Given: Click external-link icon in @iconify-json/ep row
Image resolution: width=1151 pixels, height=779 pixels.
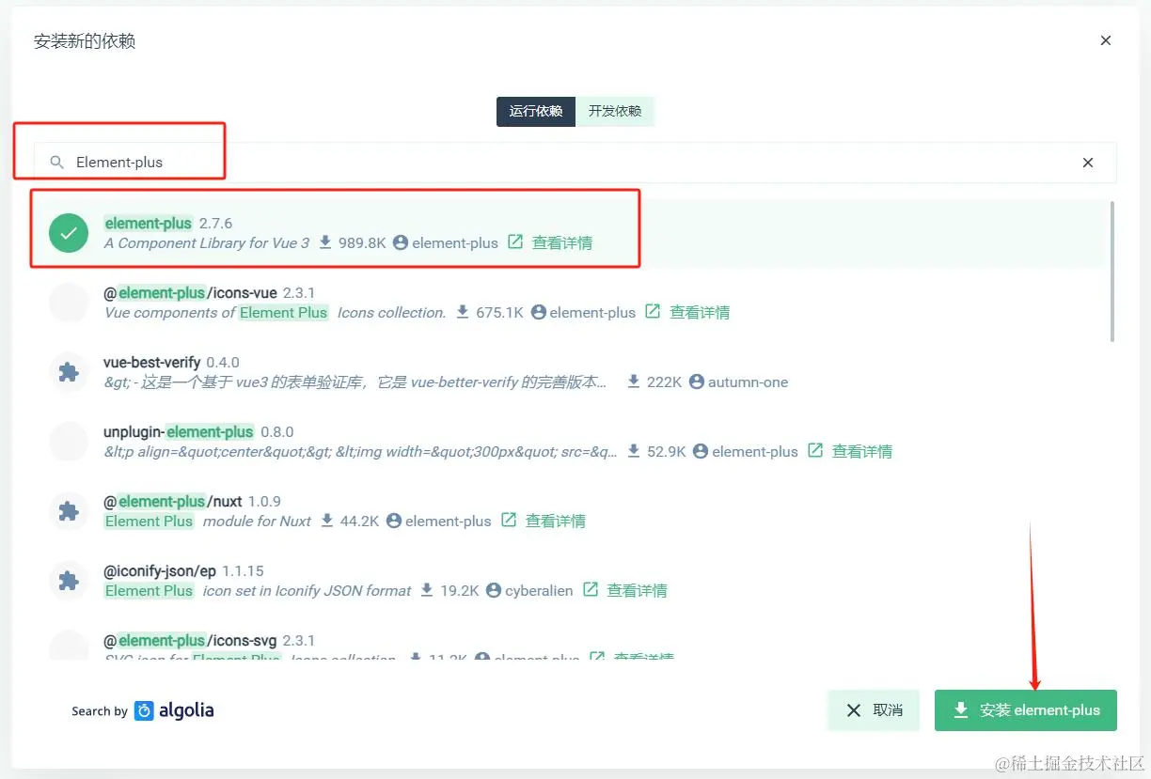Looking at the screenshot, I should 591,589.
